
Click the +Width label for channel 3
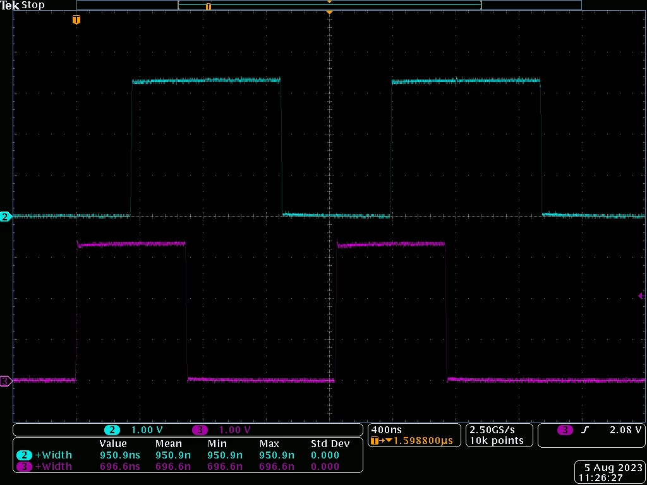click(x=54, y=467)
